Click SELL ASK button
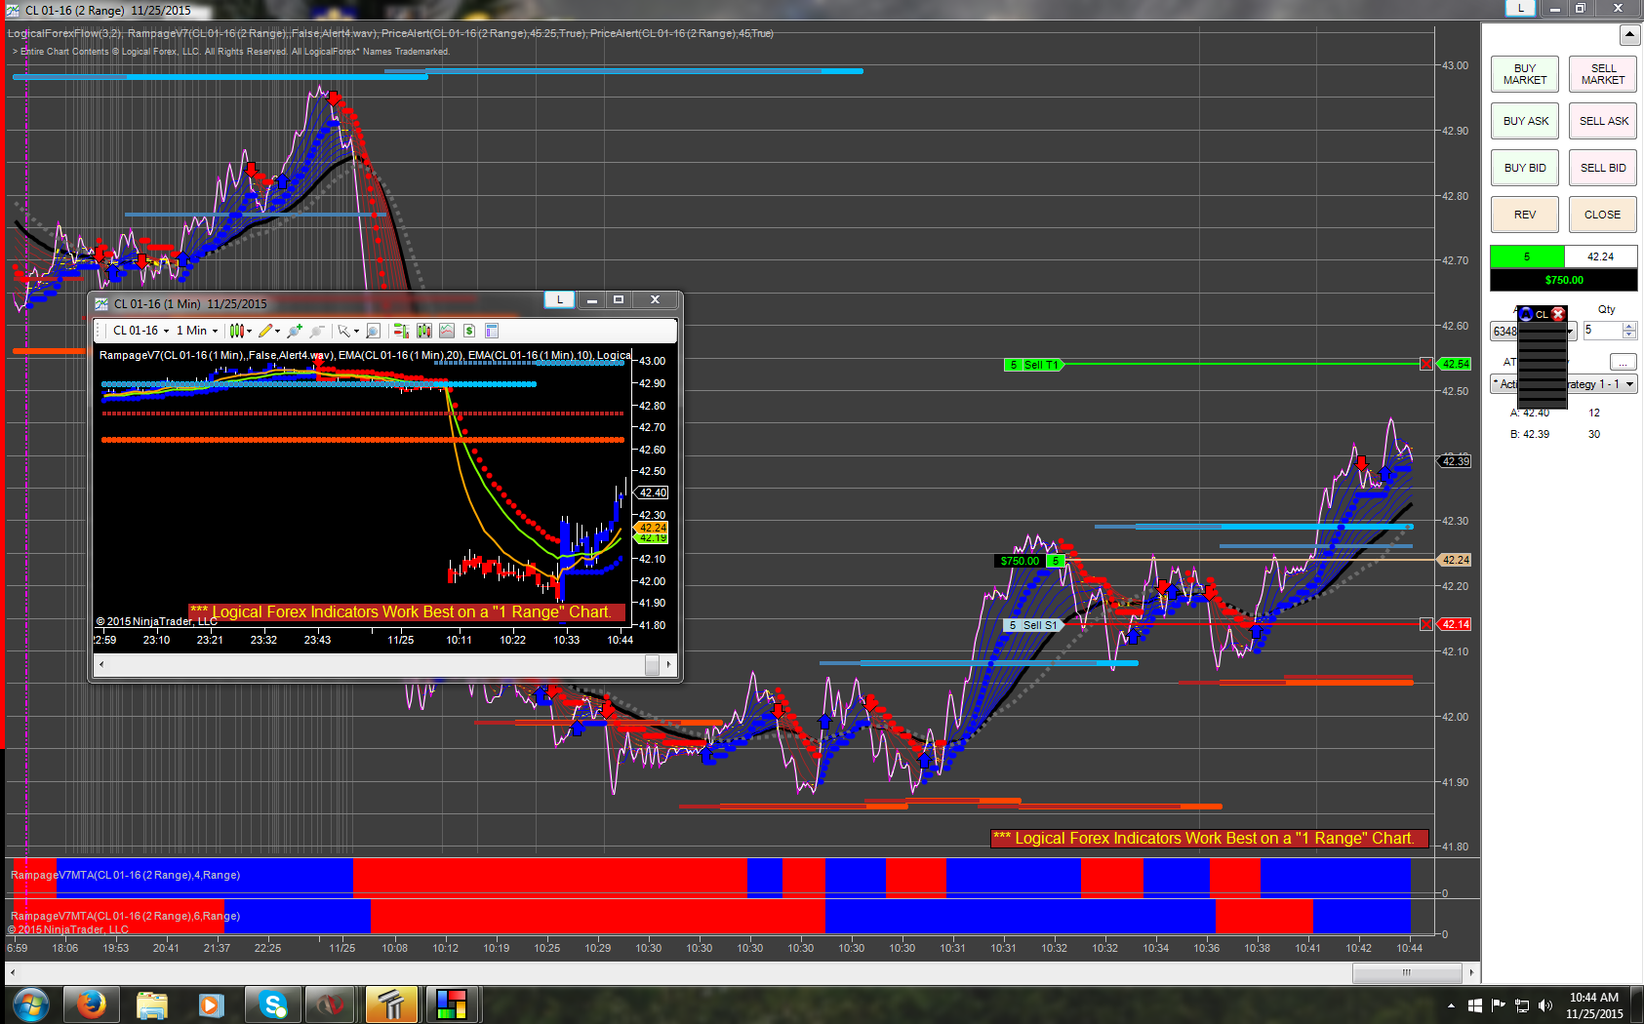The image size is (1644, 1024). point(1603,121)
